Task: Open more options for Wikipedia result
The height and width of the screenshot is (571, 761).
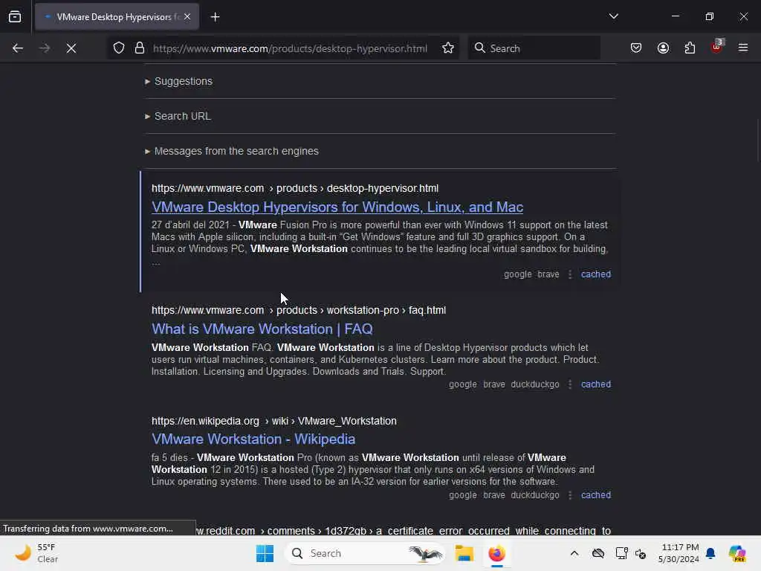Action: (x=570, y=495)
